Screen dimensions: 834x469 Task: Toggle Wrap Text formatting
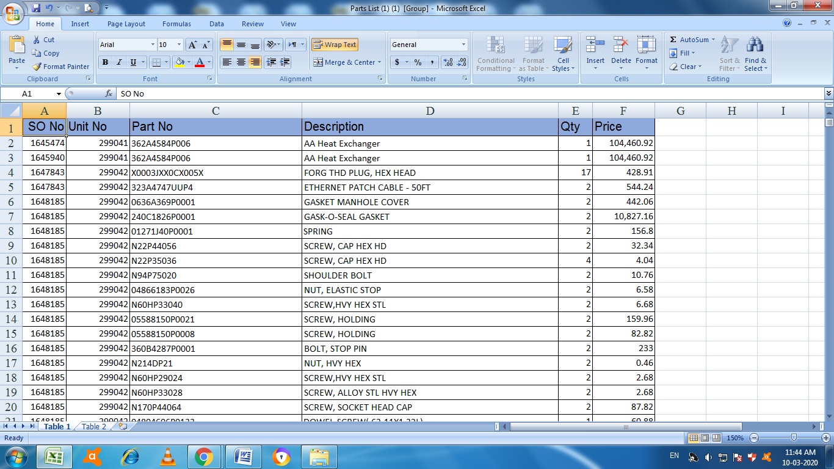click(335, 44)
